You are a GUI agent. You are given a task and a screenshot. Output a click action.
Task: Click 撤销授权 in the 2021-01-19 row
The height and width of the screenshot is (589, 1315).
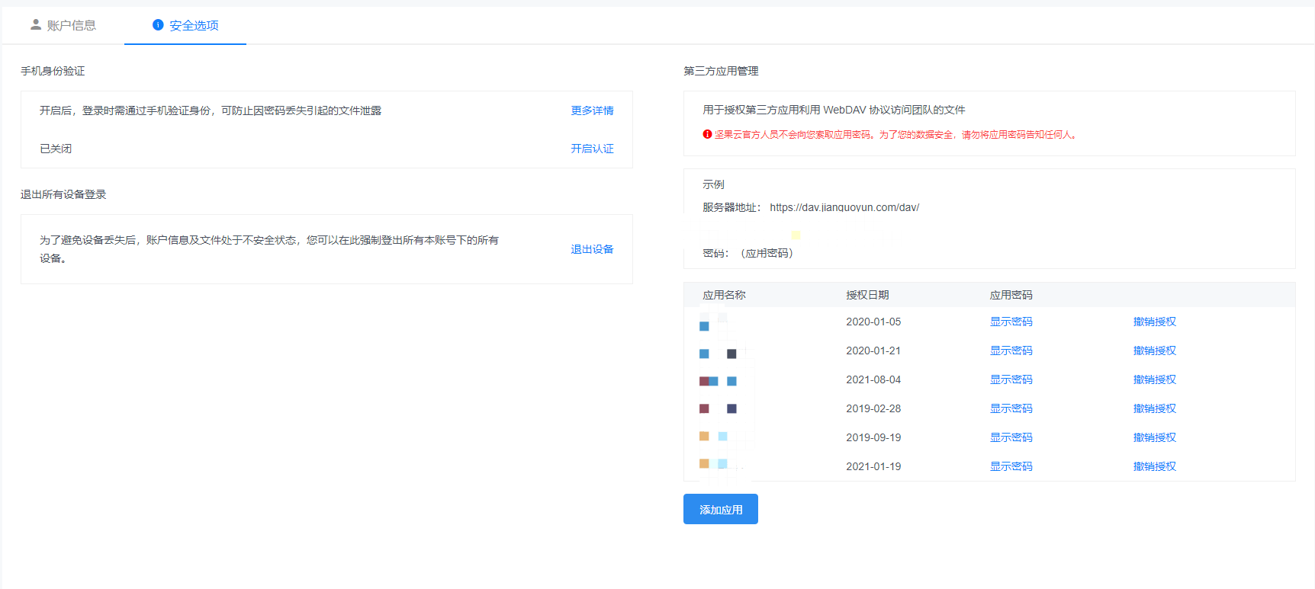tap(1154, 466)
